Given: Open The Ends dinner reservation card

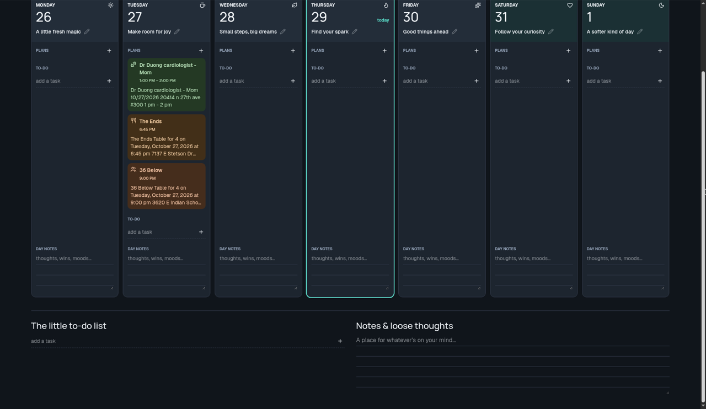Looking at the screenshot, I should point(167,137).
